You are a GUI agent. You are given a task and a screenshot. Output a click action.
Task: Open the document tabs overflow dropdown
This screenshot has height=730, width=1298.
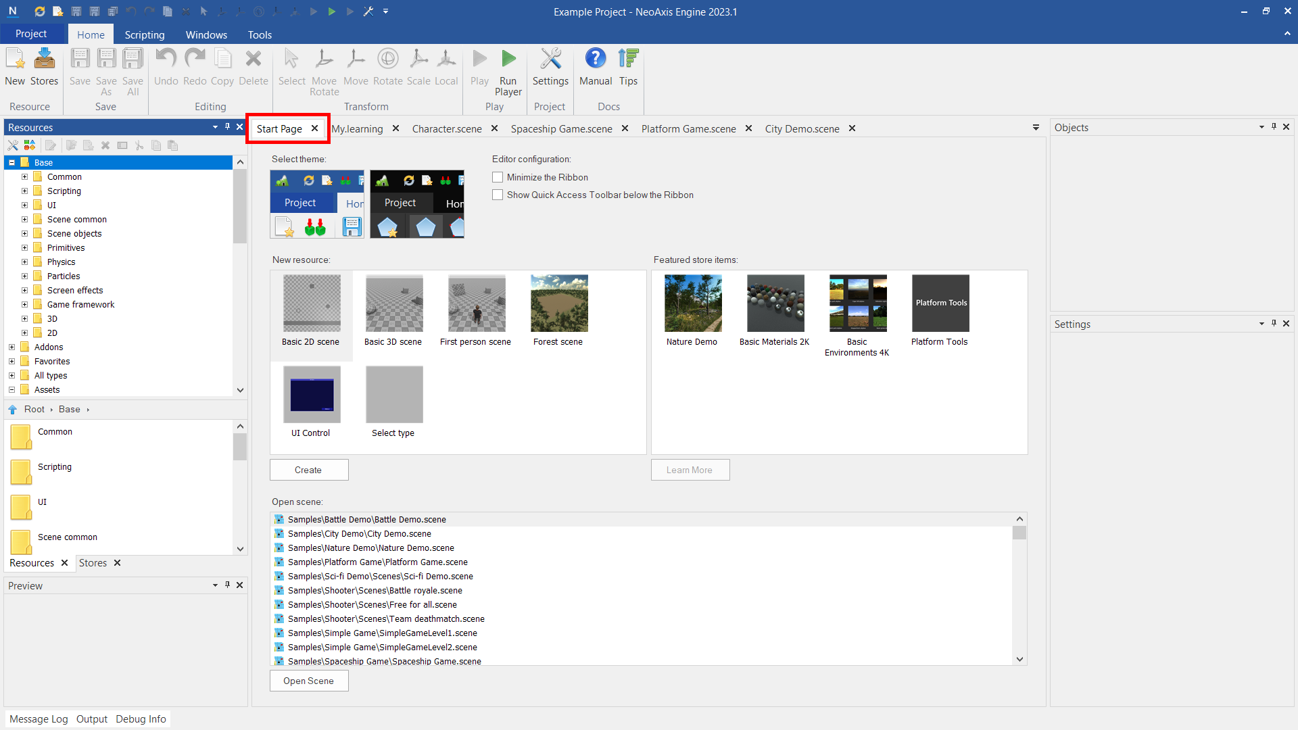click(1036, 128)
